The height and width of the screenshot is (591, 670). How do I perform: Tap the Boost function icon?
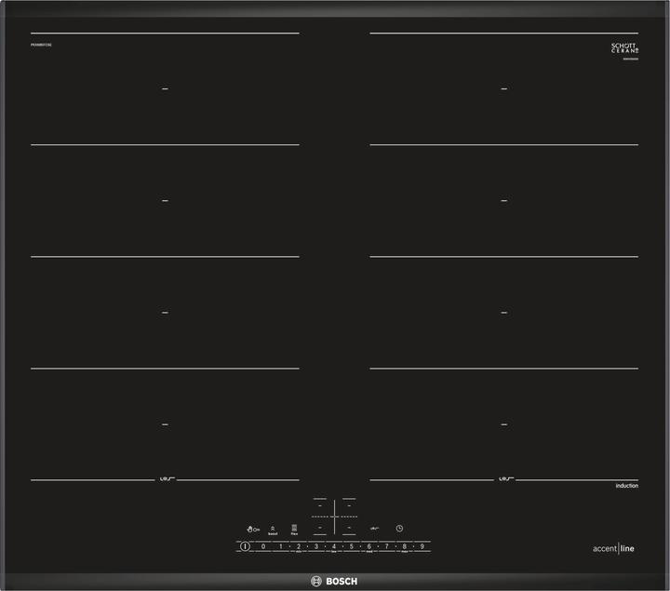pyautogui.click(x=273, y=531)
